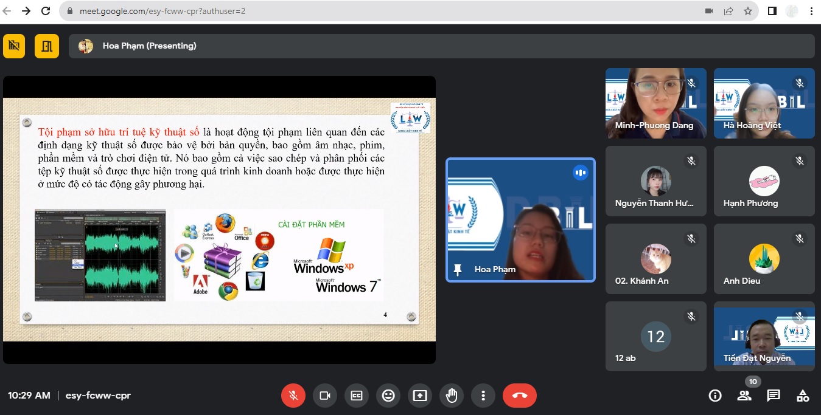
Task: Open Chrome's three-dot menu
Action: 811,11
